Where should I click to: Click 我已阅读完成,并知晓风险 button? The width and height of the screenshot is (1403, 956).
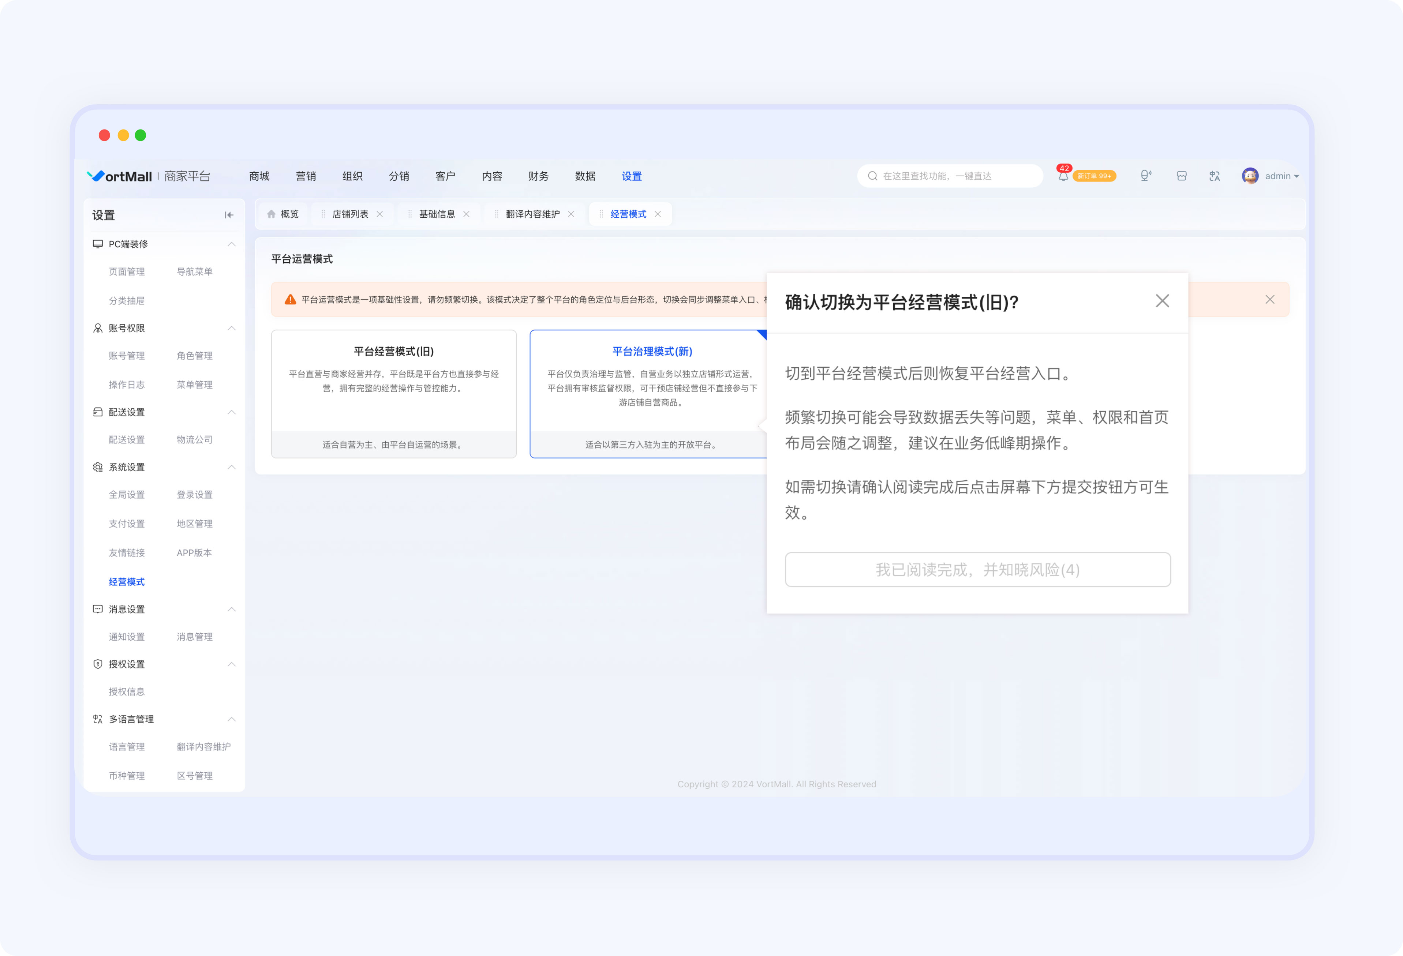(x=977, y=570)
